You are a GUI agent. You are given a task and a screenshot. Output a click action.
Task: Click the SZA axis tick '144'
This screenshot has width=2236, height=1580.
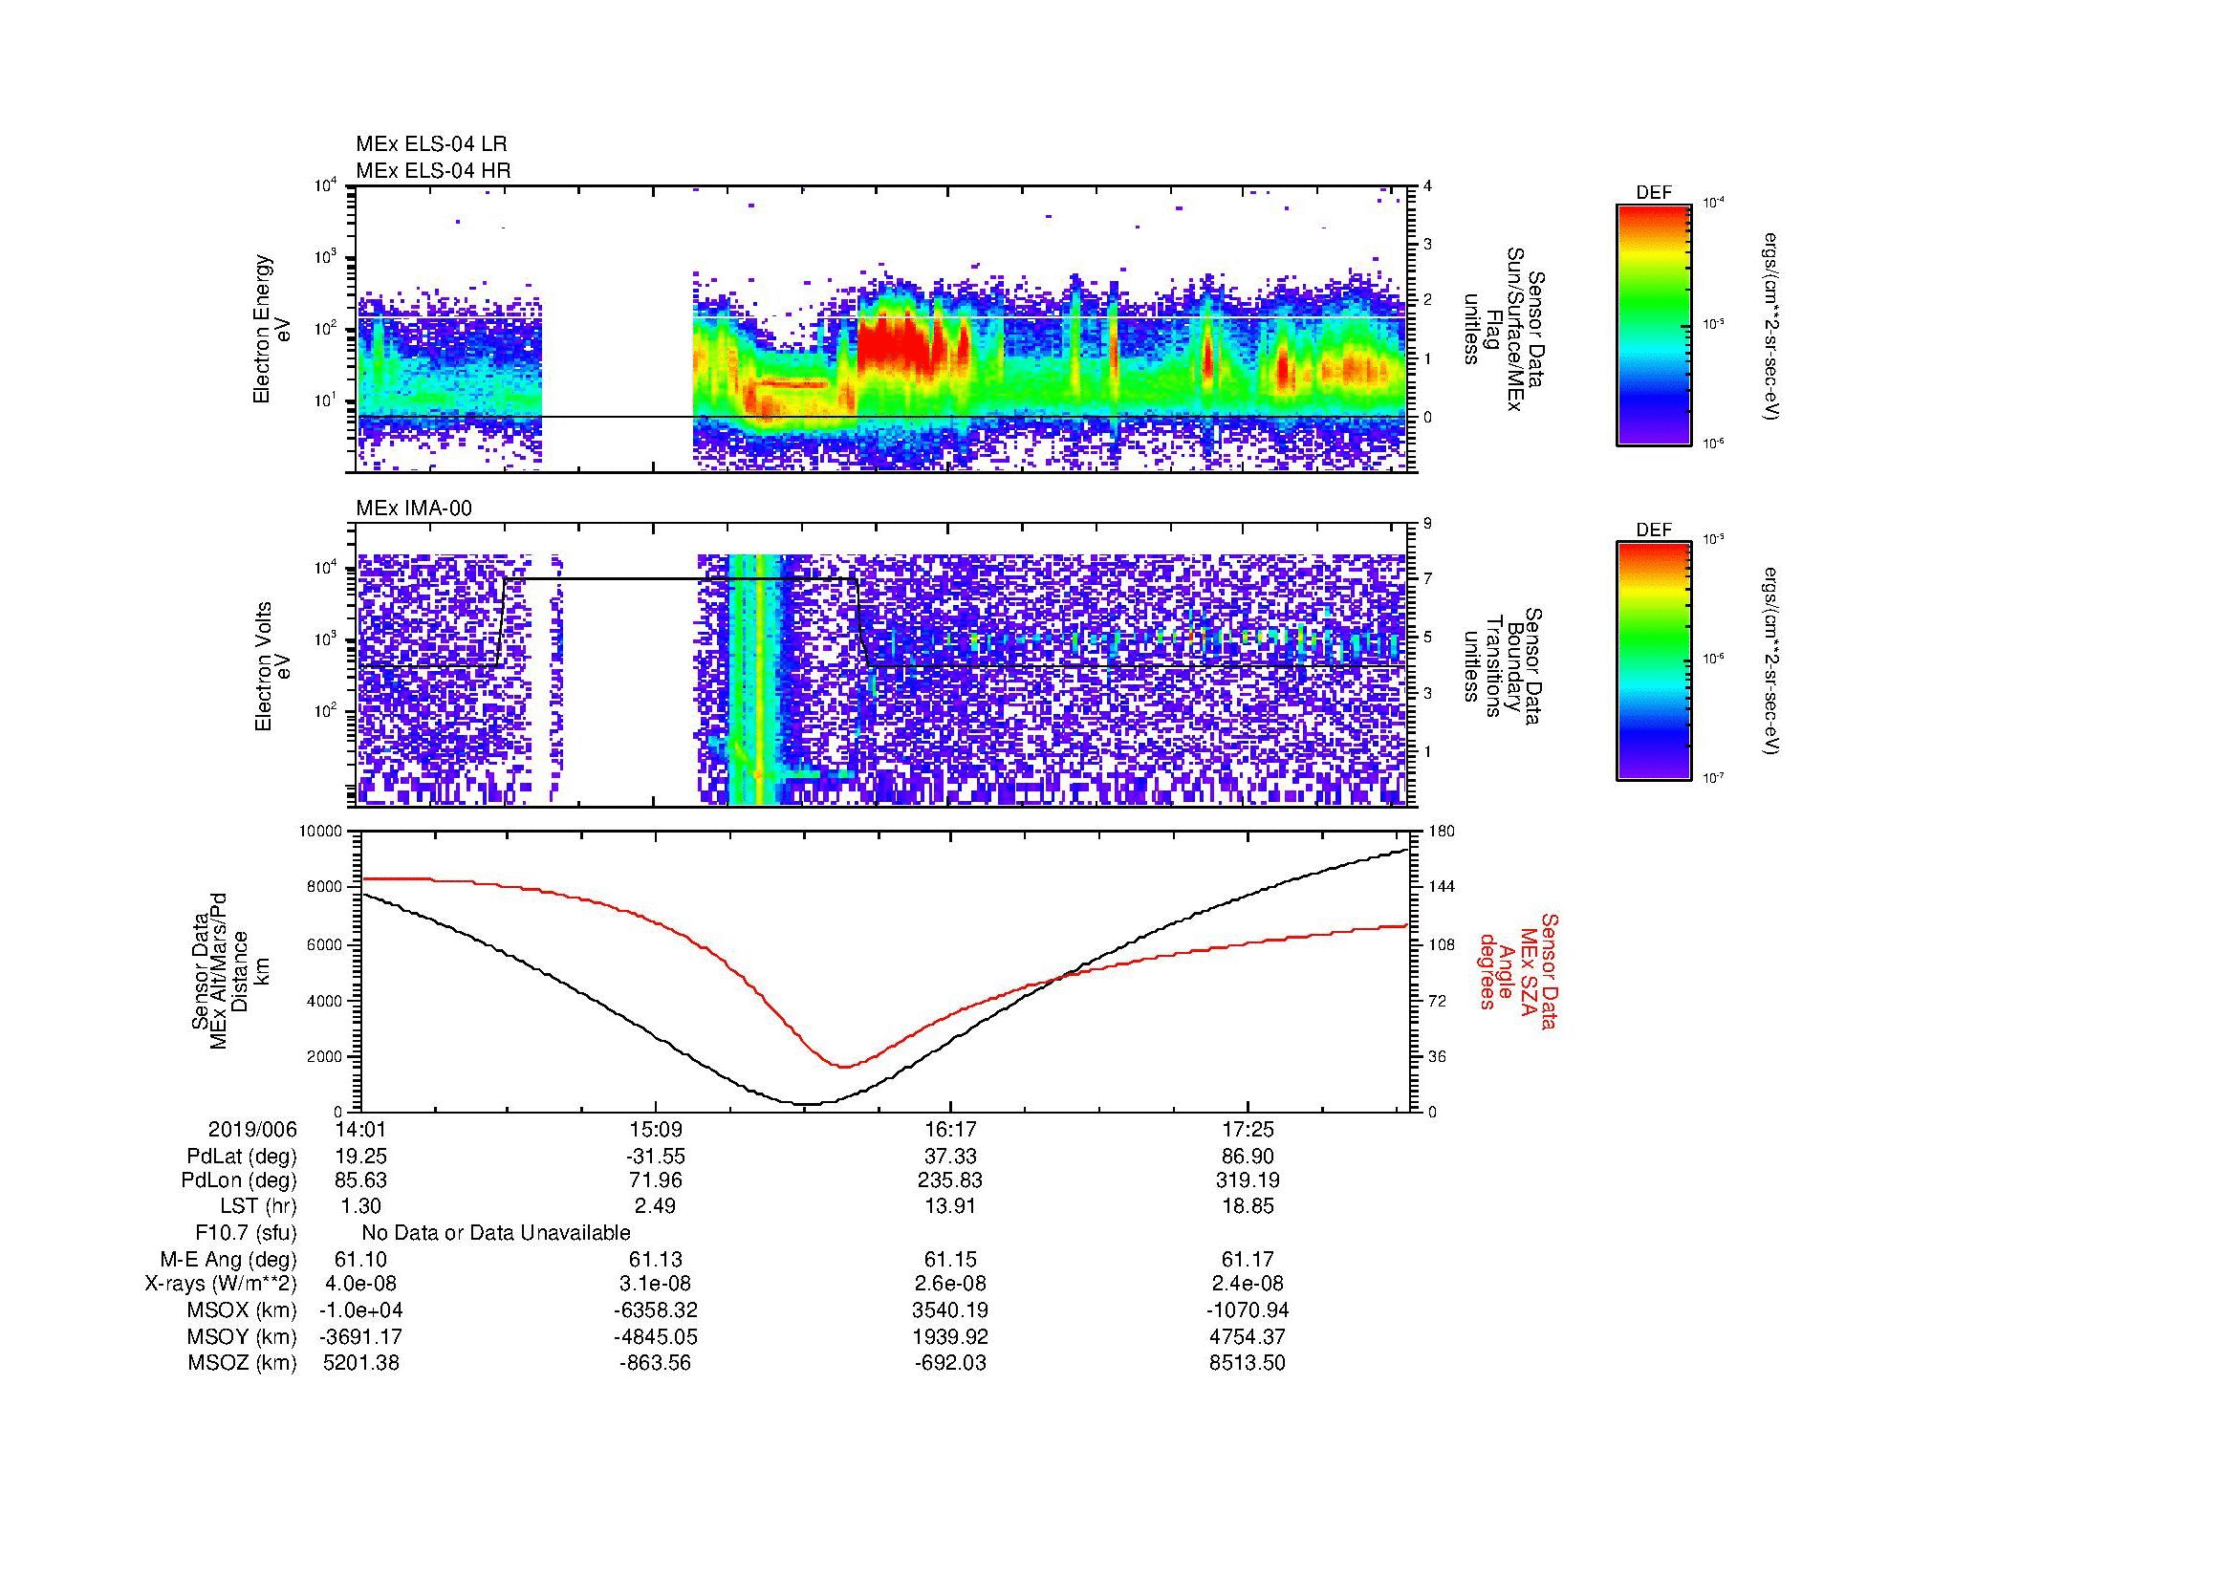click(x=1443, y=887)
